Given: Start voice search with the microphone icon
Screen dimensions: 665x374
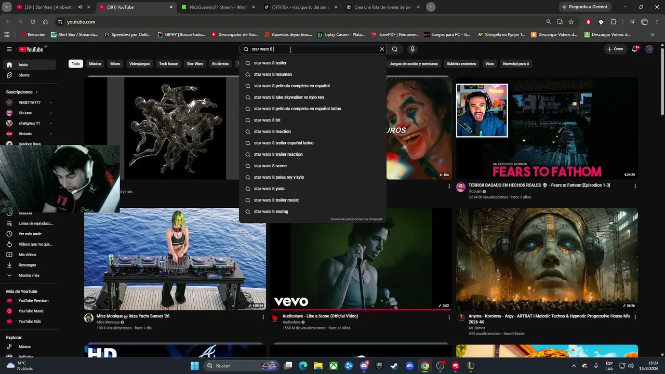Looking at the screenshot, I should (413, 49).
